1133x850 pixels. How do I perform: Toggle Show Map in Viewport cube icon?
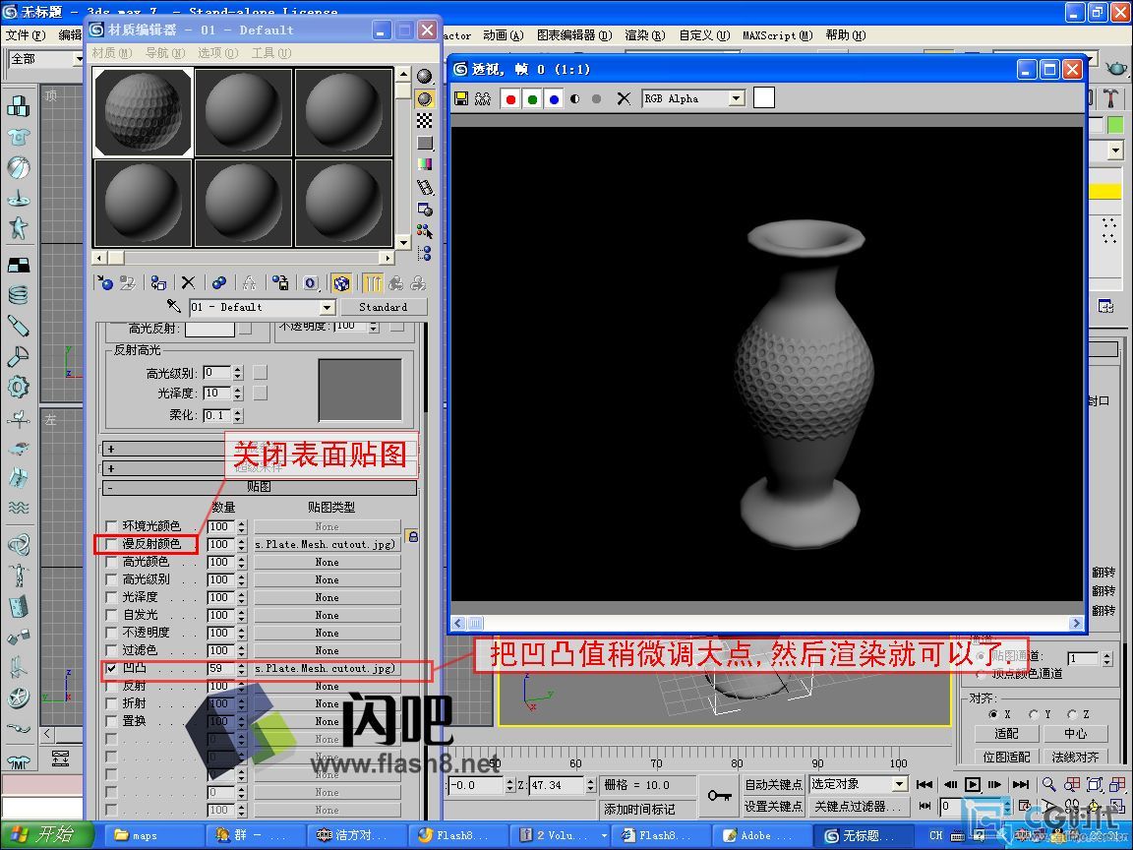(x=341, y=283)
